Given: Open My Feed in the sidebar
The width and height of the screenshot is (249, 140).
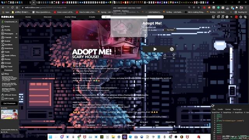Looking at the screenshot, I should [x=7, y=66].
